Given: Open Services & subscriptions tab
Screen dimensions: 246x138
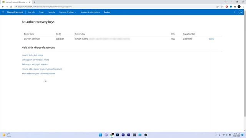Looking at the screenshot, I should tap(90, 12).
